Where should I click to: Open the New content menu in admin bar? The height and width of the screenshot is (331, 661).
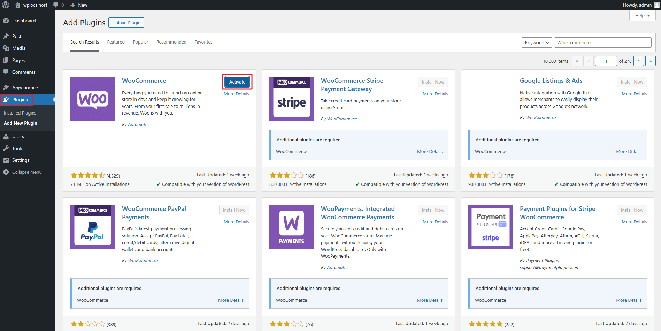coord(79,5)
